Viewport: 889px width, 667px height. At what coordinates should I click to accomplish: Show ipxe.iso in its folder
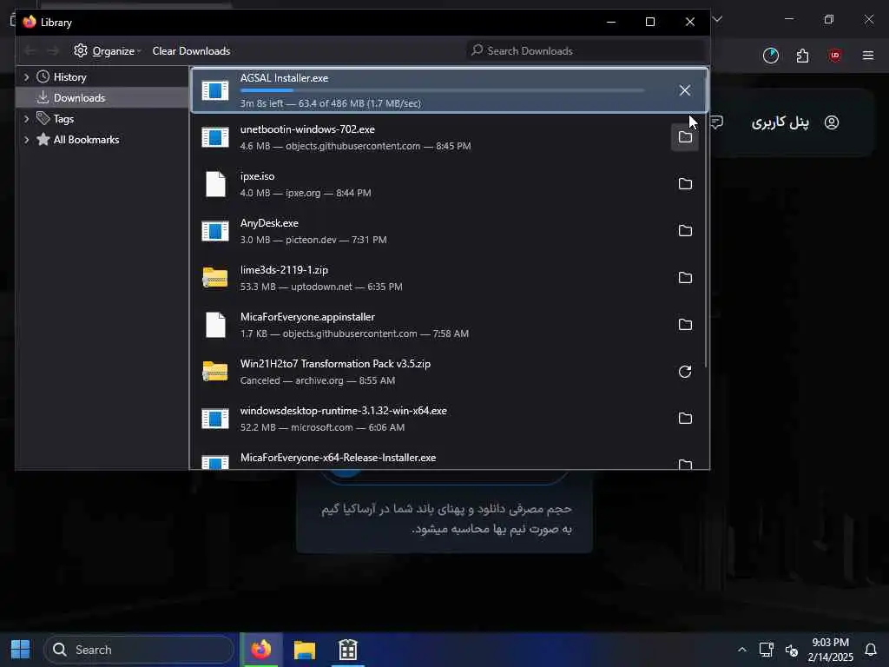685,184
